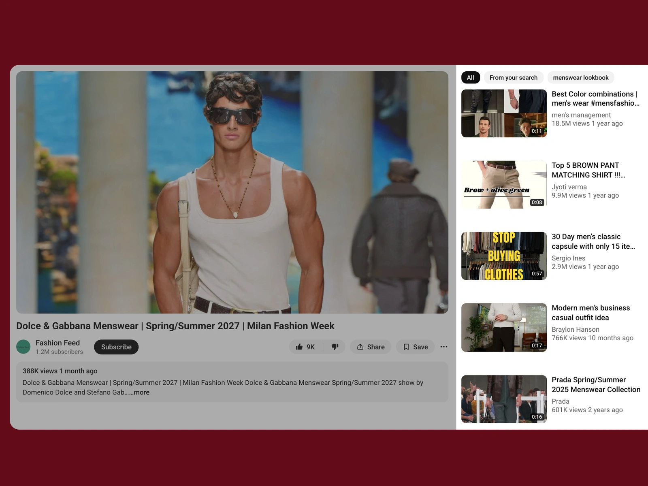Click the thumbs-up like icon
The height and width of the screenshot is (486, 648).
pyautogui.click(x=299, y=347)
